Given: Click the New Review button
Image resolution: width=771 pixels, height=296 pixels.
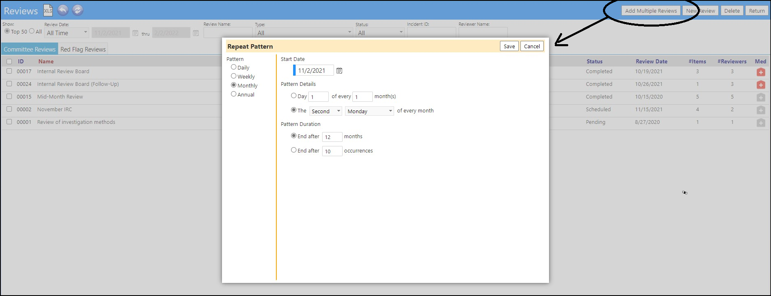Looking at the screenshot, I should point(700,11).
